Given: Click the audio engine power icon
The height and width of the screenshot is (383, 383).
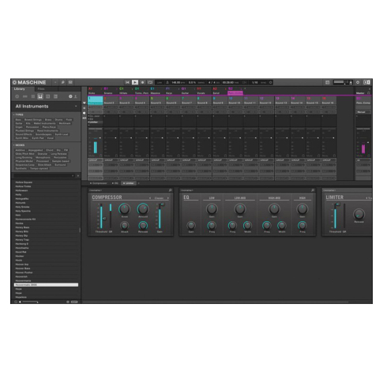Looking at the screenshot, I should [x=358, y=82].
